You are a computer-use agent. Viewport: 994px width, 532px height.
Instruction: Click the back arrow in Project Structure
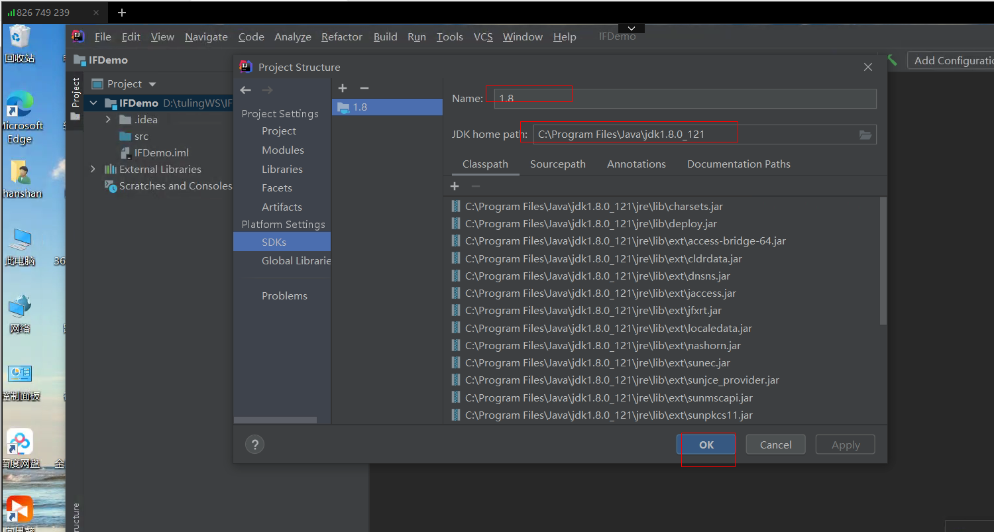tap(246, 90)
